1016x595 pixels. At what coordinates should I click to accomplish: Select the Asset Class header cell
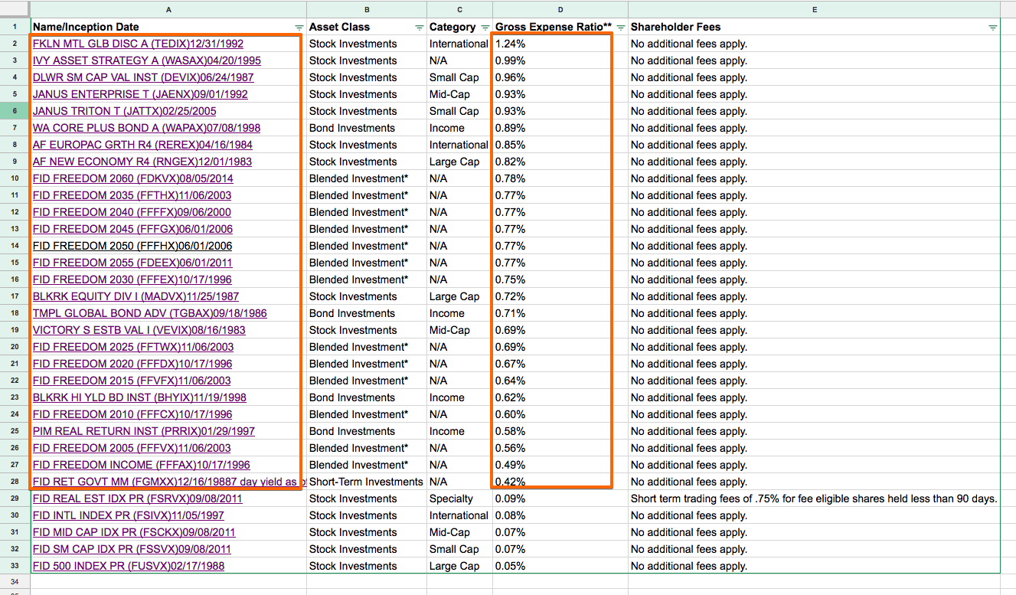click(367, 27)
